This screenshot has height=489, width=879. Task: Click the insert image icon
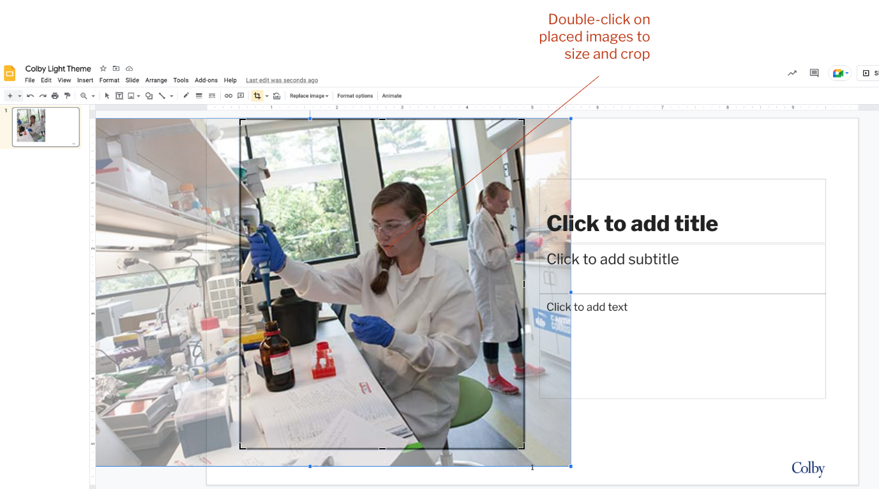coord(131,96)
